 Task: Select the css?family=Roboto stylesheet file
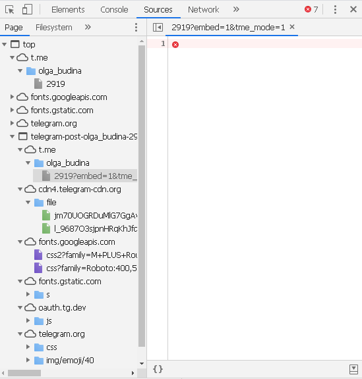92,268
